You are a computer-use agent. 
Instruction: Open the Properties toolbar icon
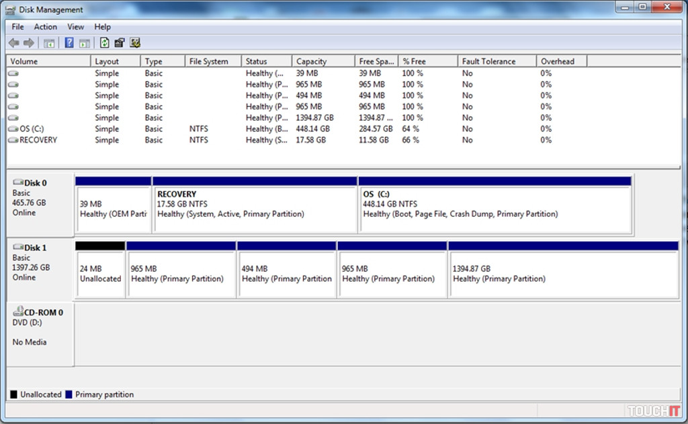coord(120,43)
